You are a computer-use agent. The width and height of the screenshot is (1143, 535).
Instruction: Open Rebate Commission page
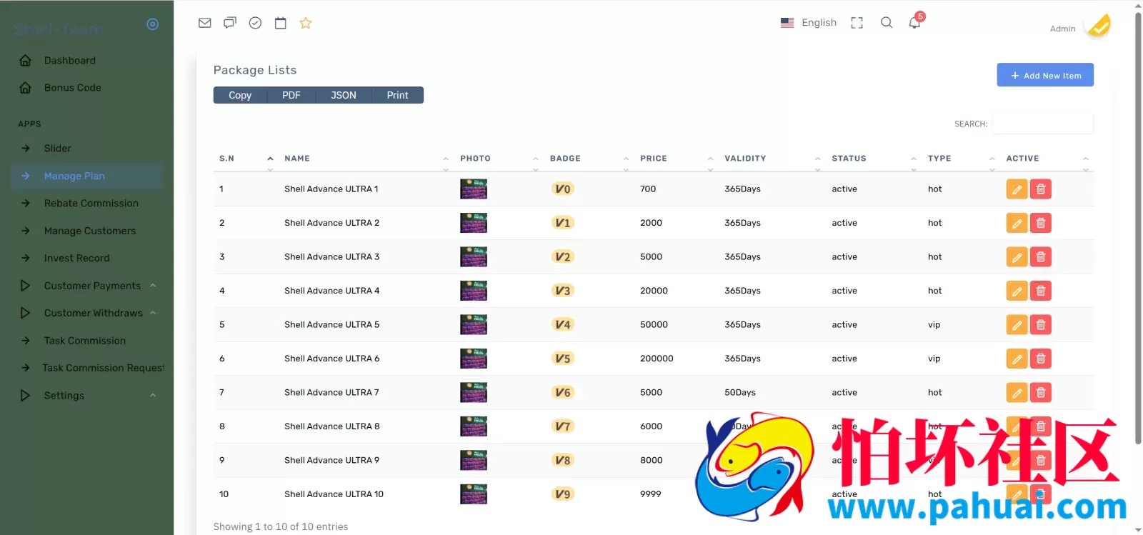(x=91, y=204)
